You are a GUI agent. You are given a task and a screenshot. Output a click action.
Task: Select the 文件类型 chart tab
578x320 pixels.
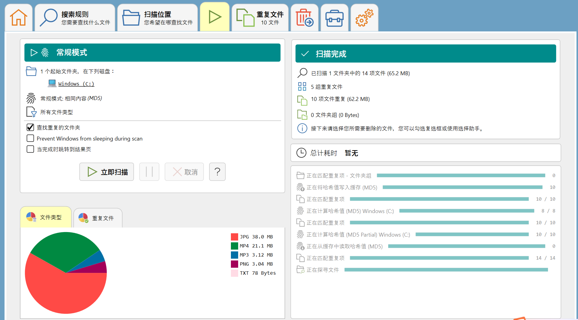(46, 217)
